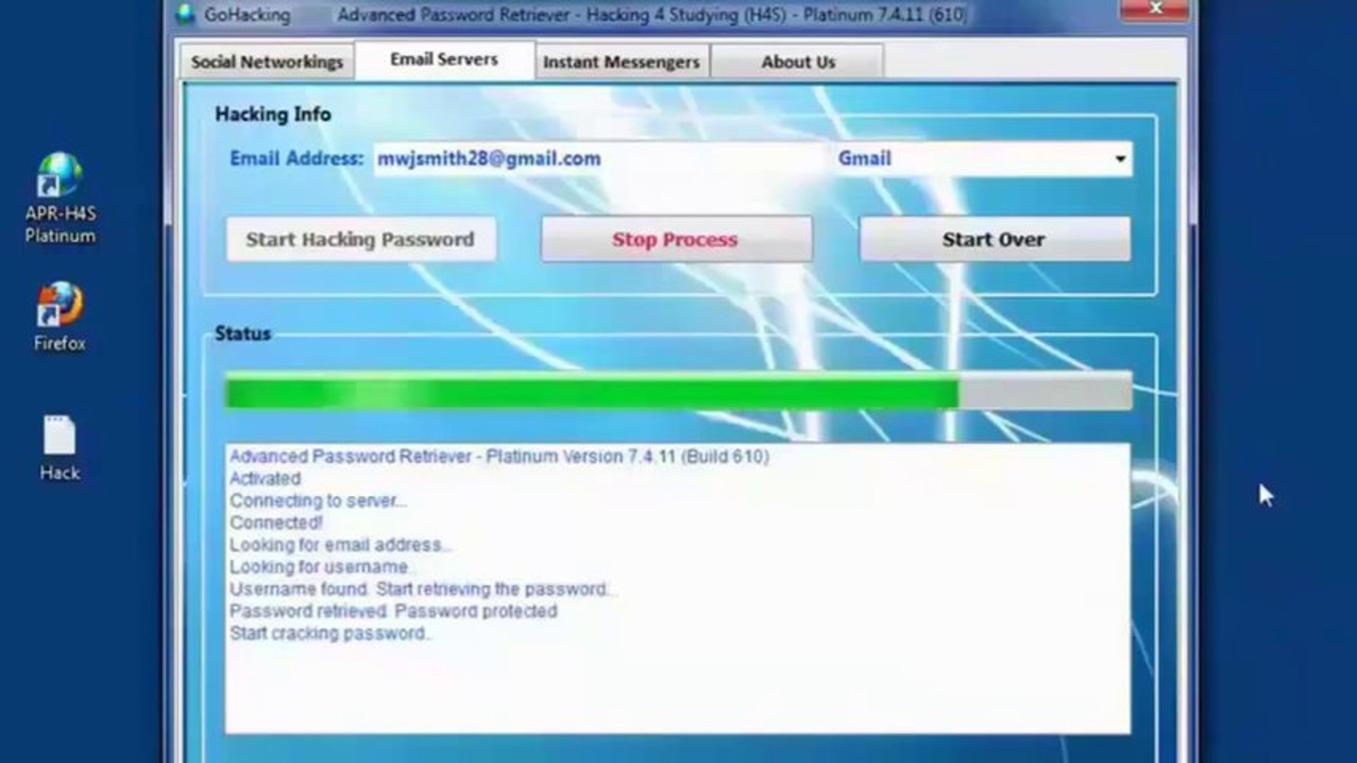The height and width of the screenshot is (763, 1357).
Task: Switch to the Social Networkings tab
Action: (267, 61)
